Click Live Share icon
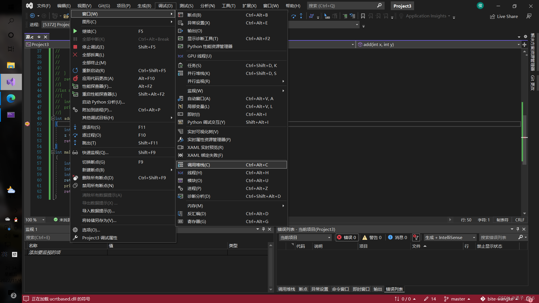This screenshot has width=539, height=303. point(492,17)
